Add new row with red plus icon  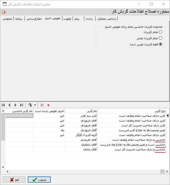point(48,105)
